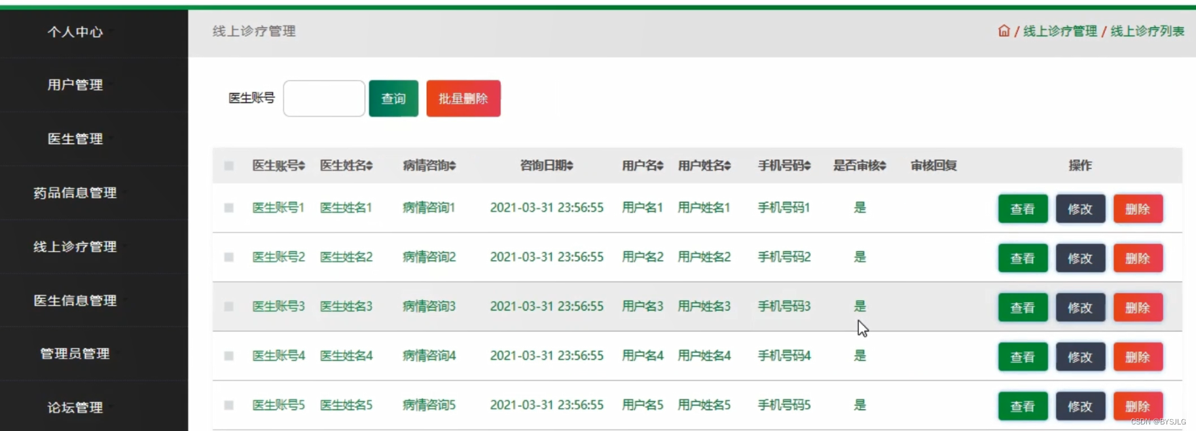This screenshot has width=1196, height=431.
Task: Toggle the select-all checkbox in table header
Action: click(x=228, y=166)
